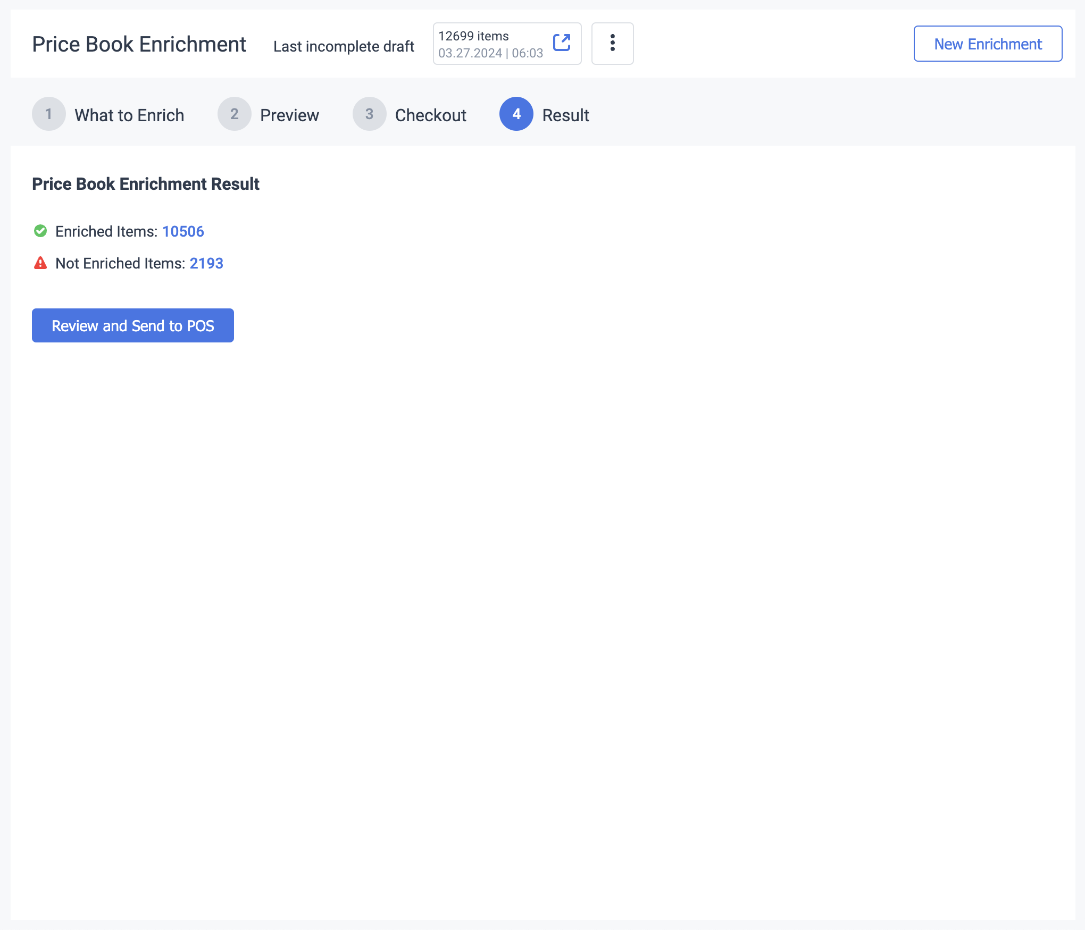1085x930 pixels.
Task: Click the draft date 03.27.2024 | 06:03
Action: (x=490, y=53)
